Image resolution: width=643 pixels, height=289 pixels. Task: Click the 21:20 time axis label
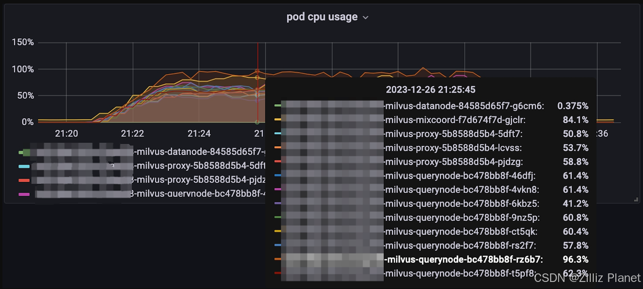[66, 133]
